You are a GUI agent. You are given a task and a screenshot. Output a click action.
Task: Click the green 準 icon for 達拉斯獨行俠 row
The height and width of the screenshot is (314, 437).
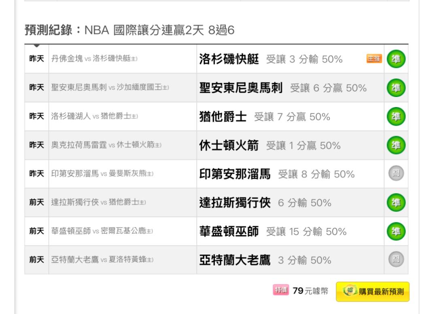(396, 202)
